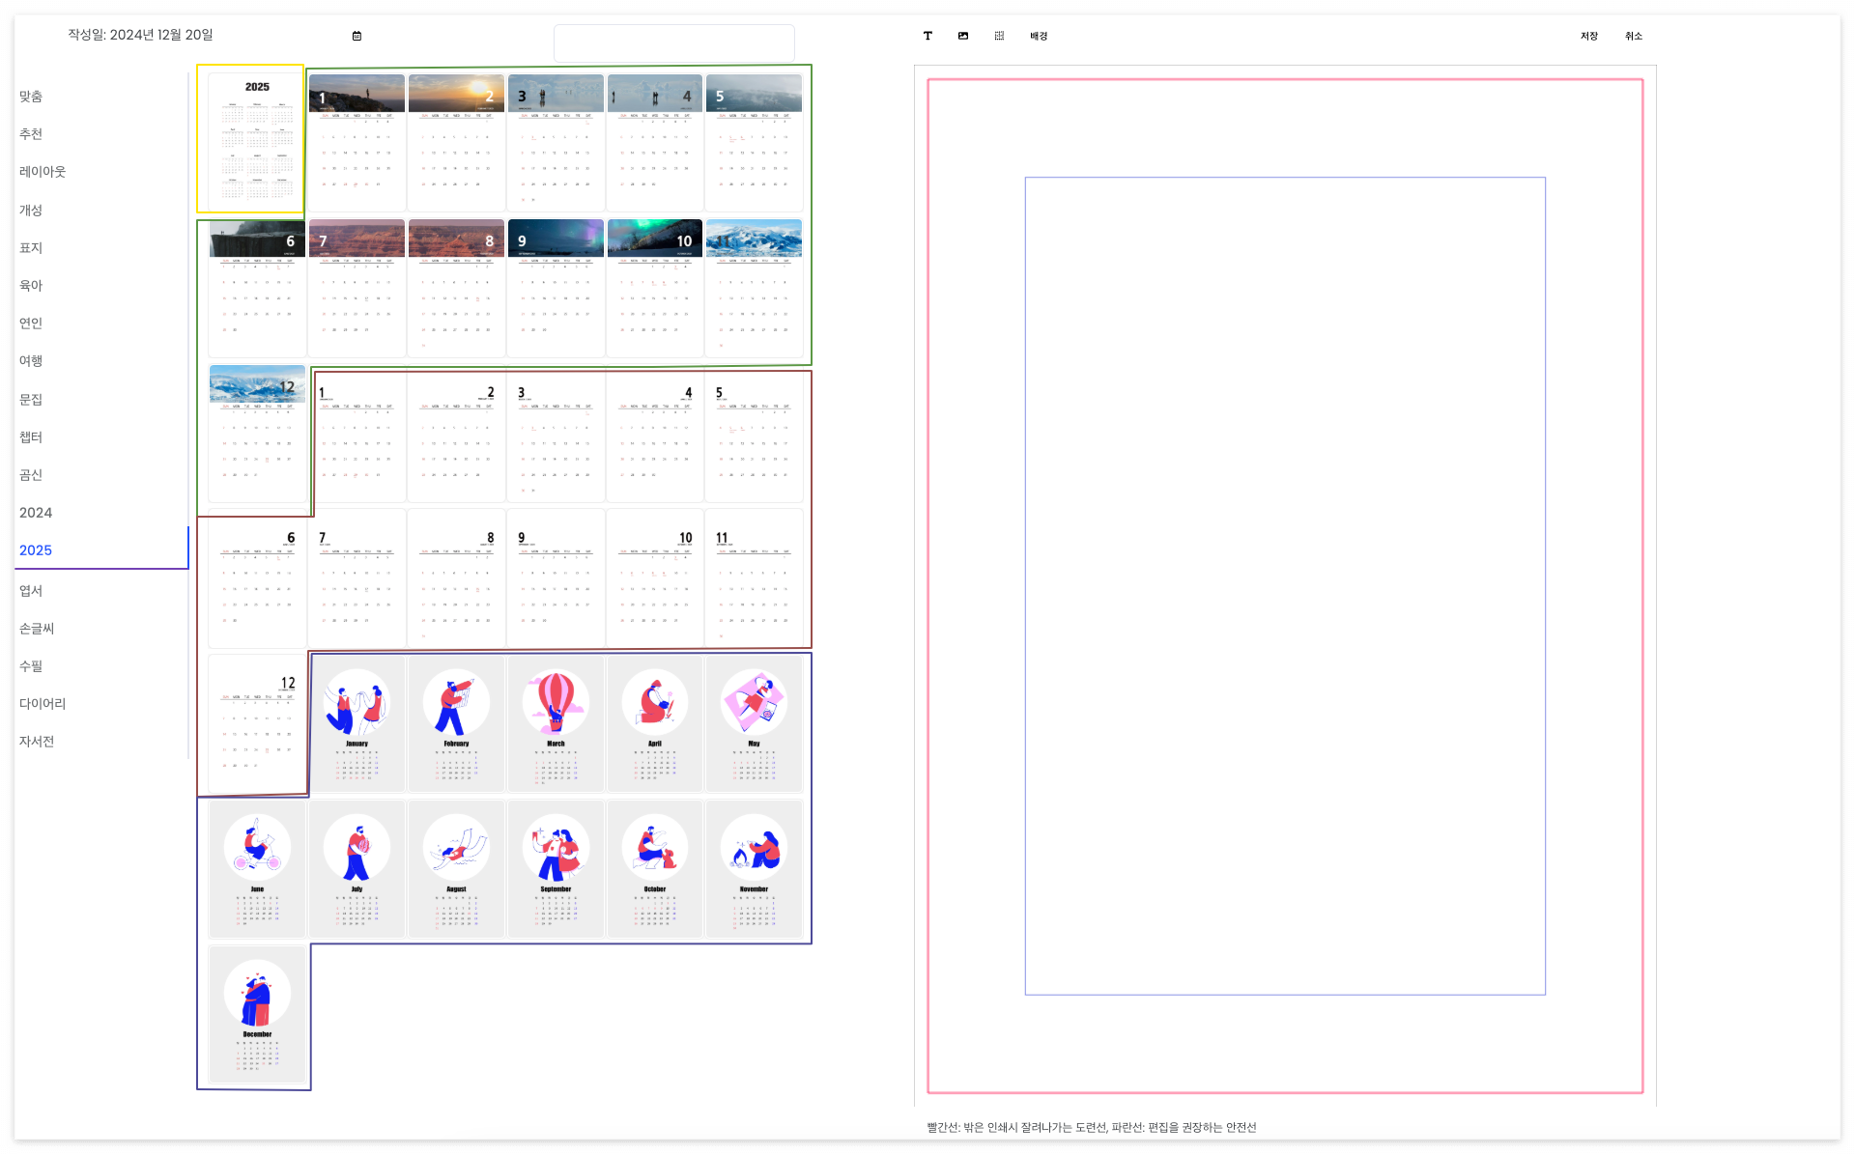Click the 배경 background button
This screenshot has height=1154, width=1855.
coord(1039,36)
